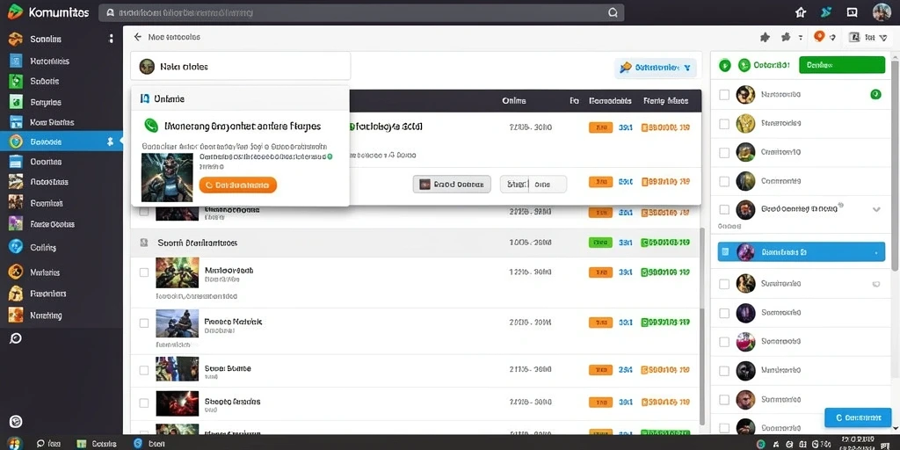Click the Windows Start button on the taskbar

[x=14, y=443]
